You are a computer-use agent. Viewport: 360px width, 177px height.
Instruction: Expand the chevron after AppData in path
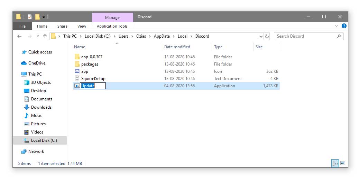[174, 36]
